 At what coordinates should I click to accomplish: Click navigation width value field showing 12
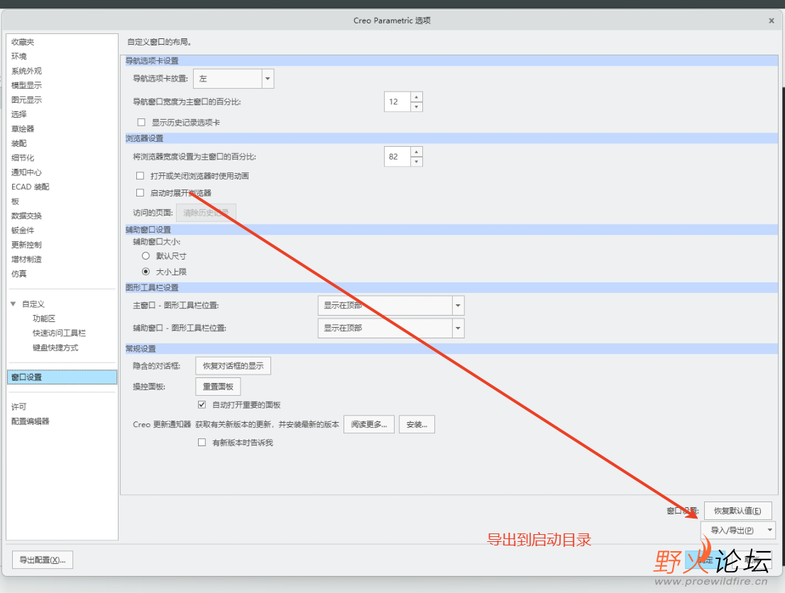point(397,101)
